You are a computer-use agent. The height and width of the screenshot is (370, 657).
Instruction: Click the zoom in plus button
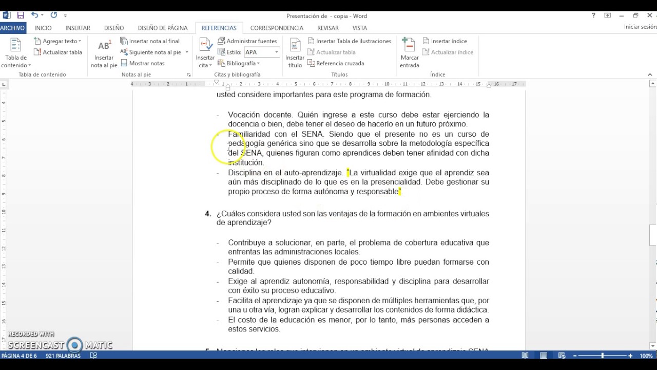tap(630, 356)
